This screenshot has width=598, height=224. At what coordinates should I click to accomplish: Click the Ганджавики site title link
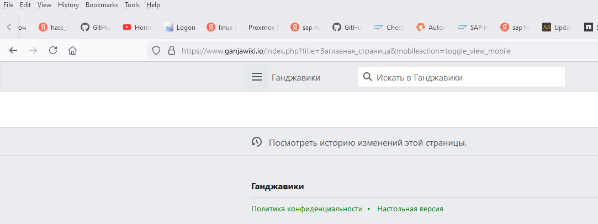click(296, 78)
